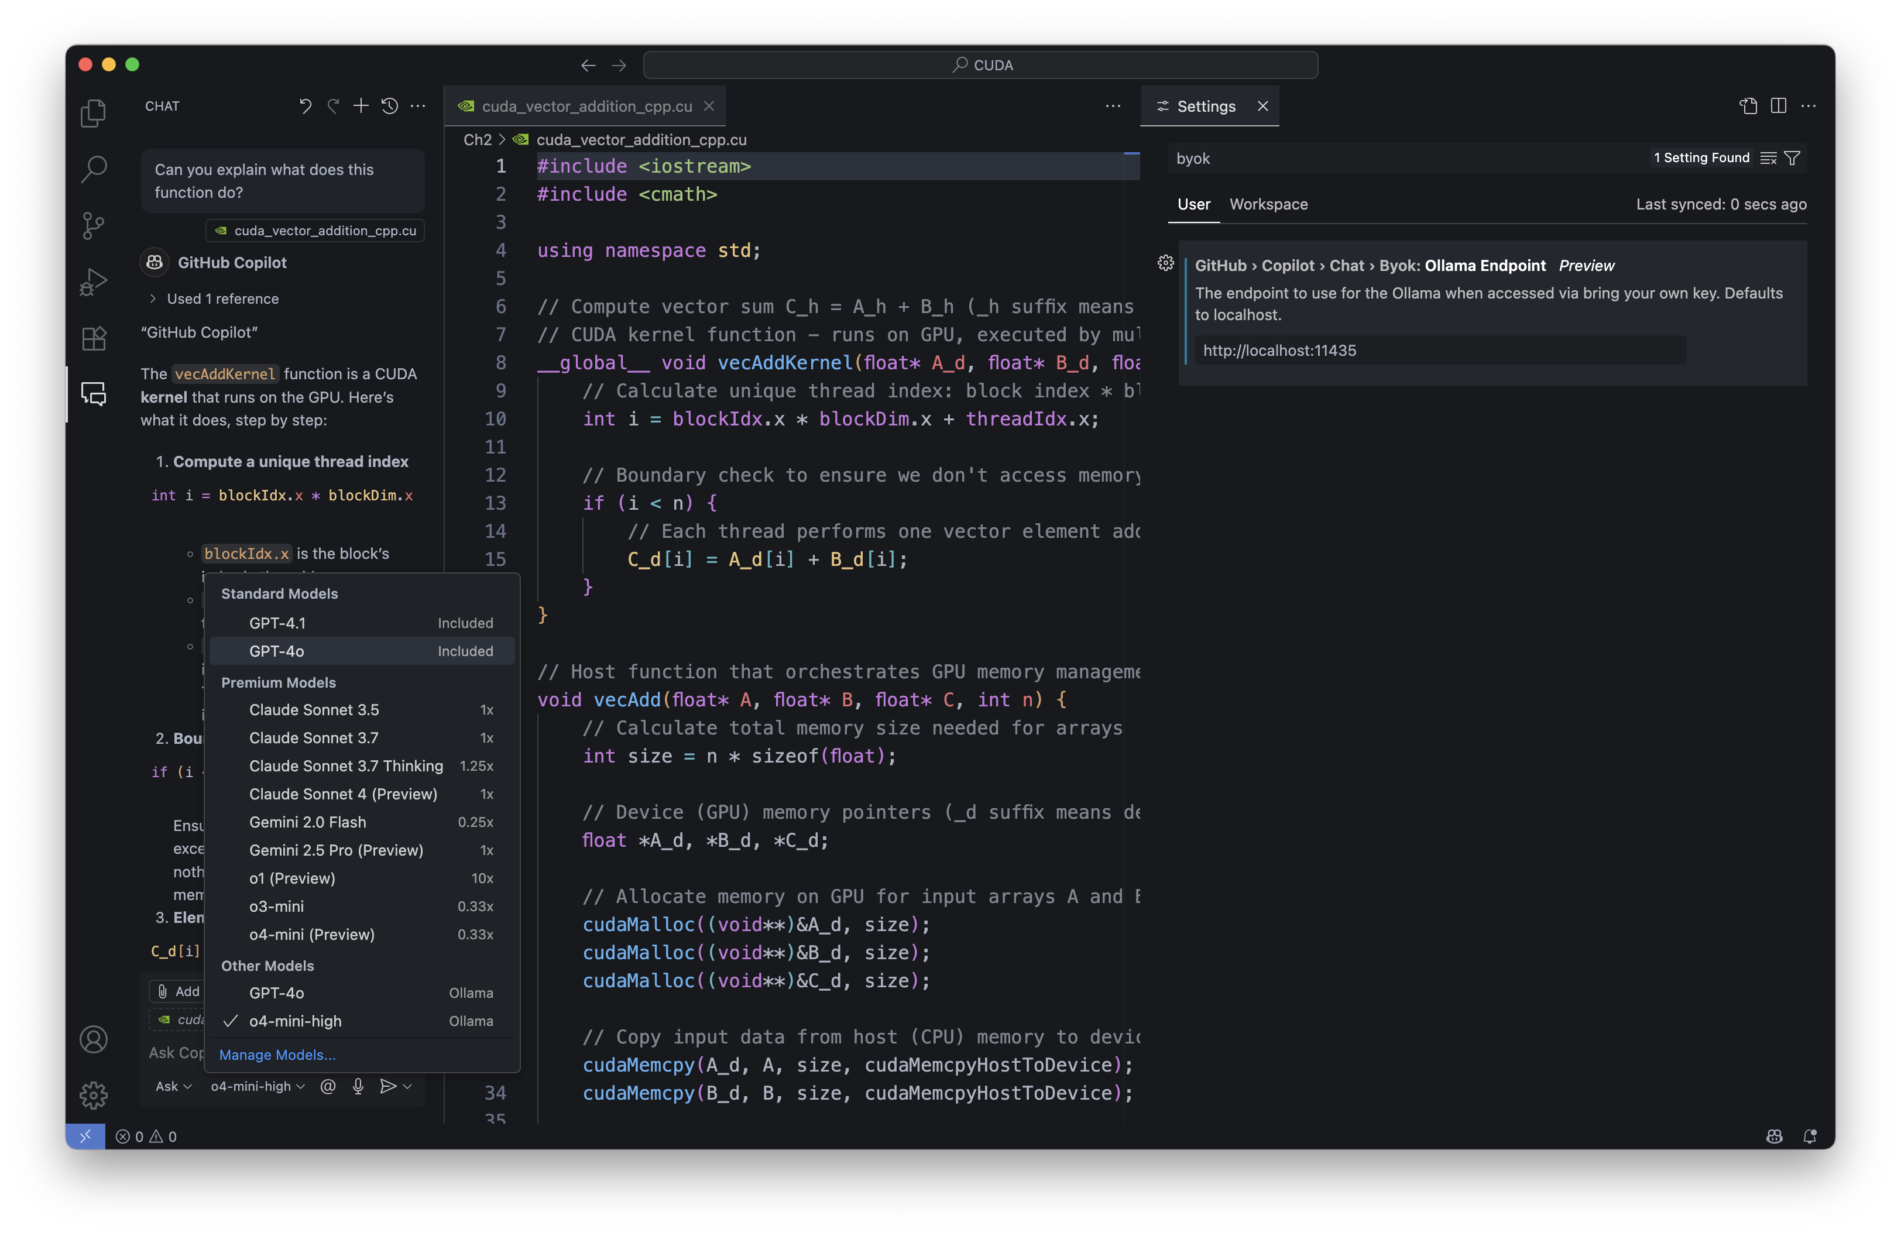
Task: Select GPT-4.1 standard model
Action: [x=362, y=623]
